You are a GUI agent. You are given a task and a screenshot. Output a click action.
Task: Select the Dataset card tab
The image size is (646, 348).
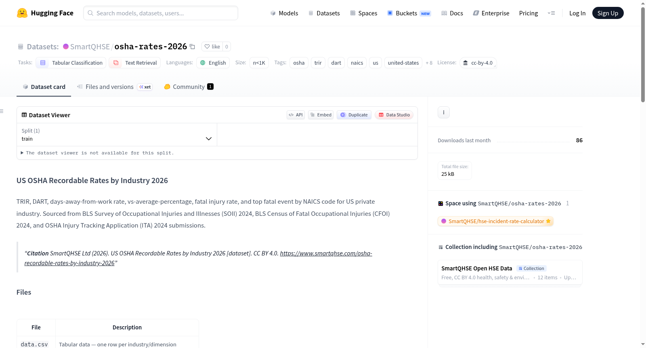[x=44, y=87]
